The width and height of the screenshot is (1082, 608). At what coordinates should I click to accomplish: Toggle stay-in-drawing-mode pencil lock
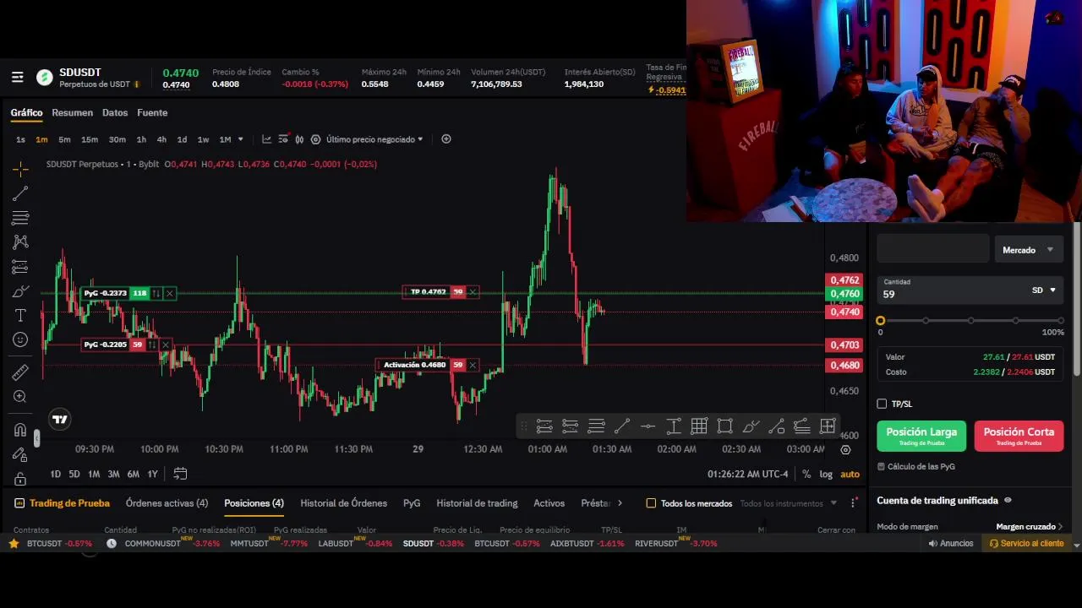[x=20, y=454]
